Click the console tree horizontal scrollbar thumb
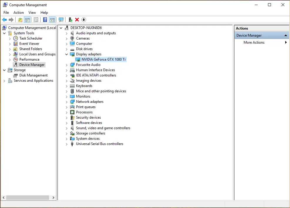The image size is (290, 208). click(x=28, y=197)
